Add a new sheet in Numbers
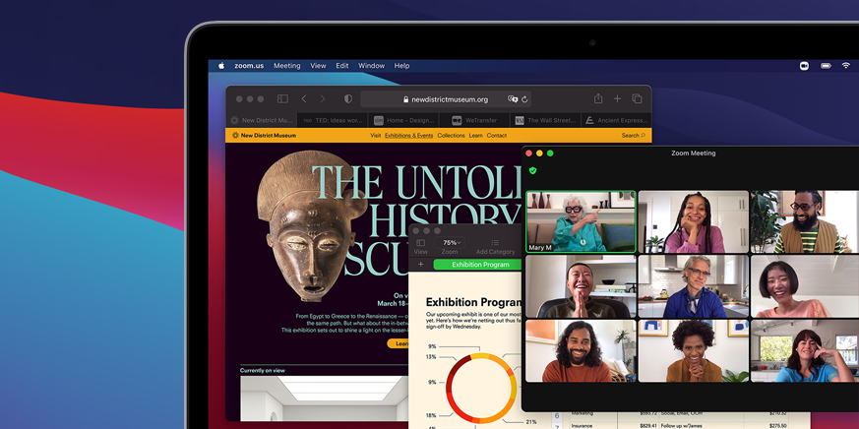Image resolution: width=859 pixels, height=429 pixels. pos(421,265)
